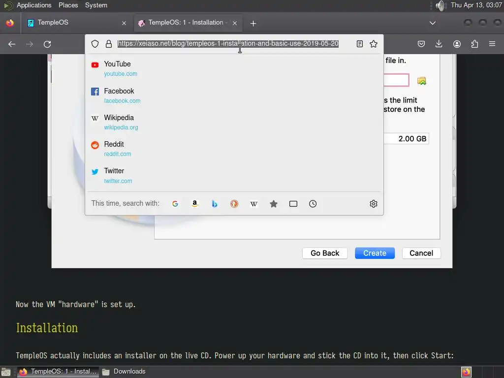Click the show desktop taskbar icon
This screenshot has width=504, height=378.
pyautogui.click(x=6, y=372)
